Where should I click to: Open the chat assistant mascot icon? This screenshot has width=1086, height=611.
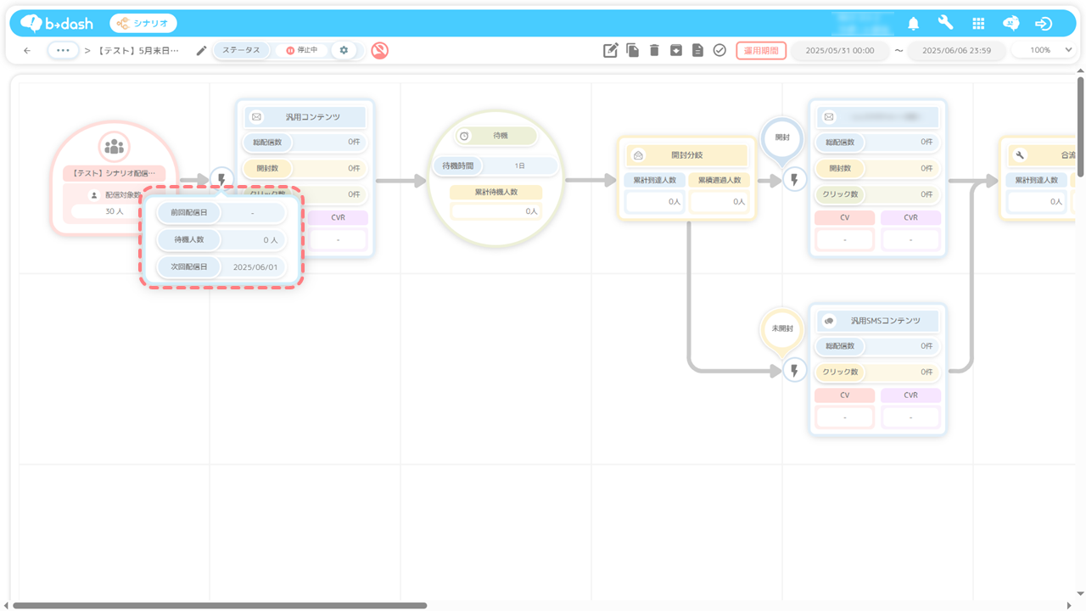(1011, 24)
